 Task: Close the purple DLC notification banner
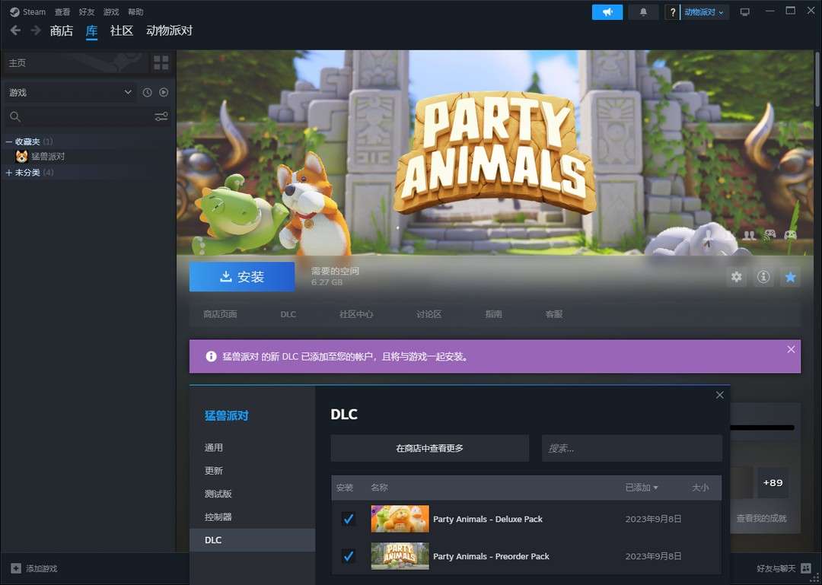point(791,349)
